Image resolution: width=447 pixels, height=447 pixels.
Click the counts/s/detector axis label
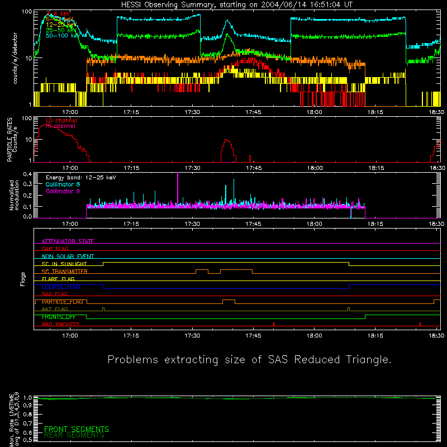(15, 58)
